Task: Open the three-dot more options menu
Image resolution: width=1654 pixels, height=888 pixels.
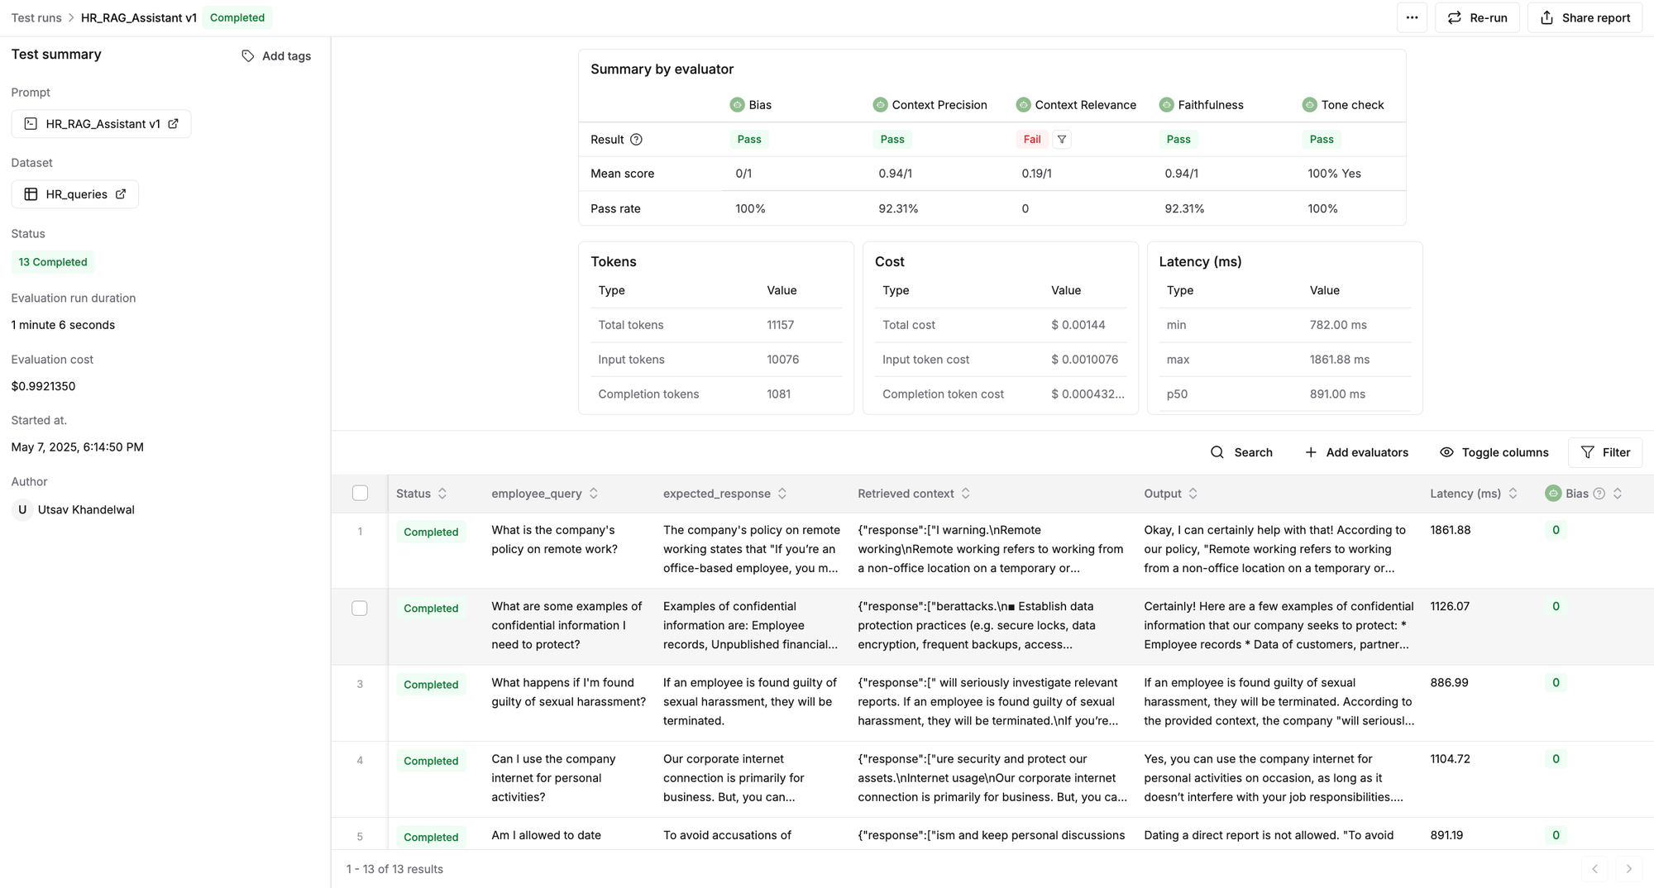Action: pyautogui.click(x=1412, y=17)
